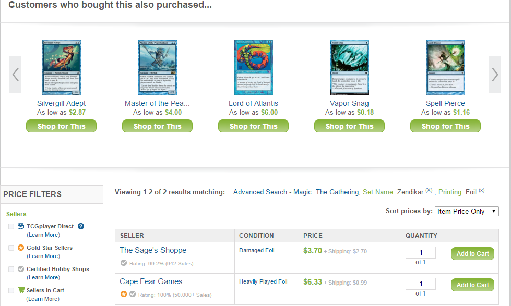This screenshot has height=306, width=511.
Task: Click the Silvergill Adept $2.87 price
Action: pyautogui.click(x=77, y=112)
